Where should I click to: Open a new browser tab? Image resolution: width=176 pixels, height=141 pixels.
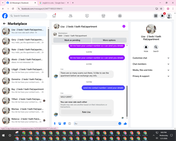pos(73,3)
